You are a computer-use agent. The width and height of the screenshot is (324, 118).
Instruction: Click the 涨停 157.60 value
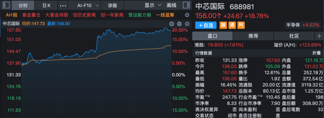coord(273,60)
